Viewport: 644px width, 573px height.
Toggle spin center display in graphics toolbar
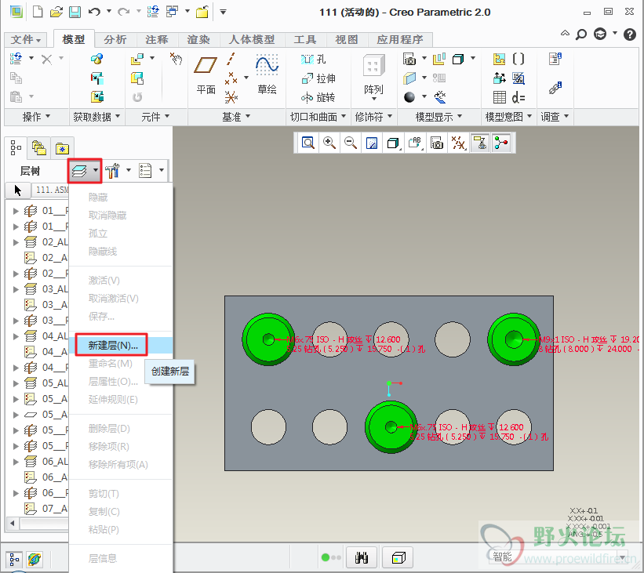[x=501, y=143]
